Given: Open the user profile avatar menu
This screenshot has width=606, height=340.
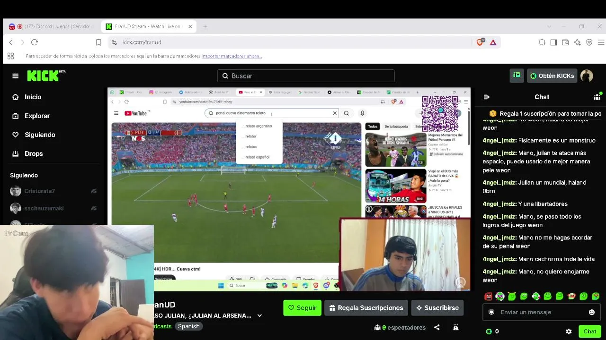Looking at the screenshot, I should 587,76.
